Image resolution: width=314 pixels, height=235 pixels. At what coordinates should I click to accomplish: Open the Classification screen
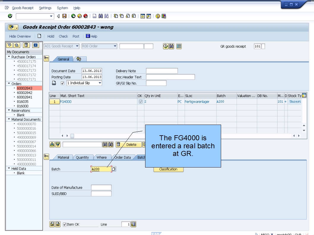168,169
